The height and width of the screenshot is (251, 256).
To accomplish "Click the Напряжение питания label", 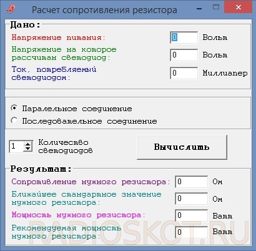I will click(59, 37).
